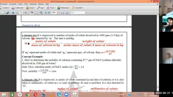
Task: Open VLC media player from taskbar
Action: pyautogui.click(x=51, y=95)
